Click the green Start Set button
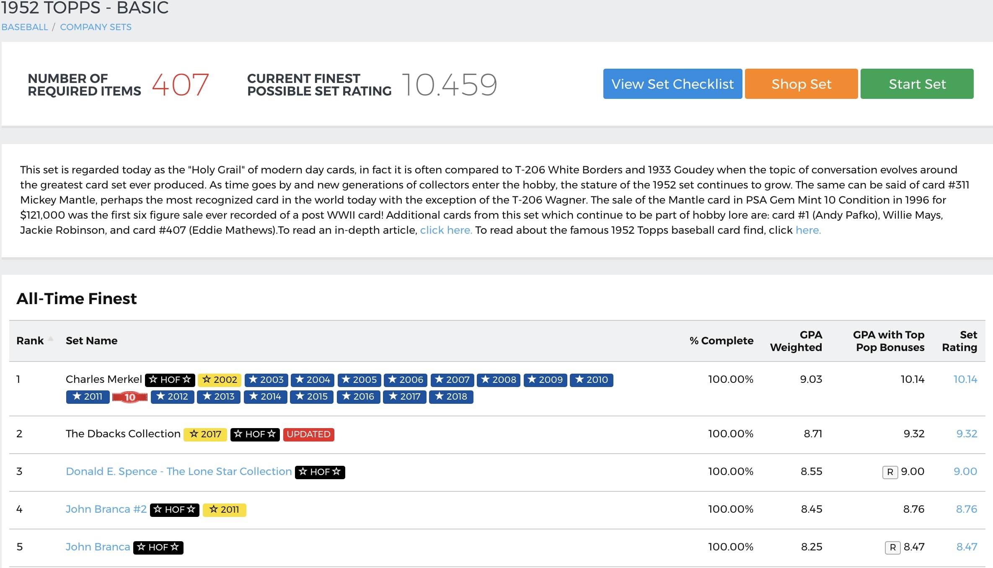This screenshot has width=993, height=568. point(917,84)
